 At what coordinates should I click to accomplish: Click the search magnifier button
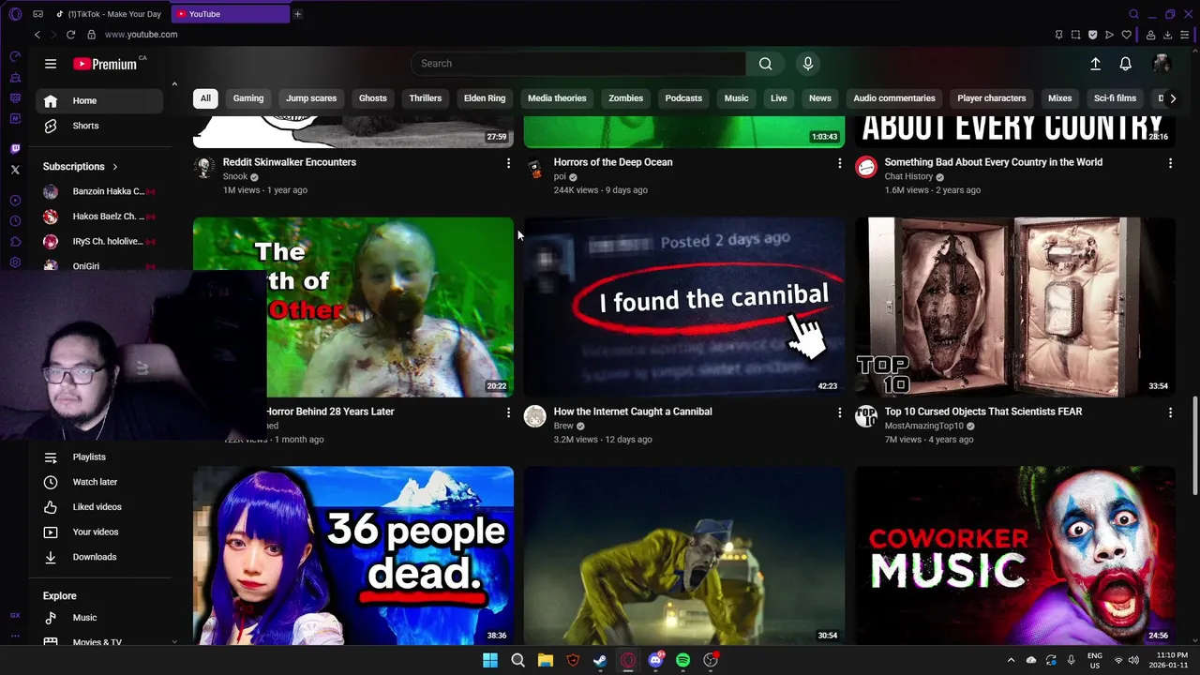(766, 64)
